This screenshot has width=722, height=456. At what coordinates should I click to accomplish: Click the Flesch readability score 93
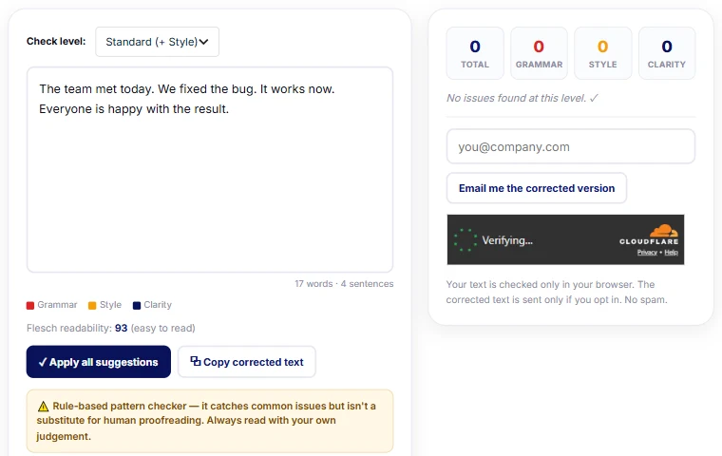click(121, 328)
